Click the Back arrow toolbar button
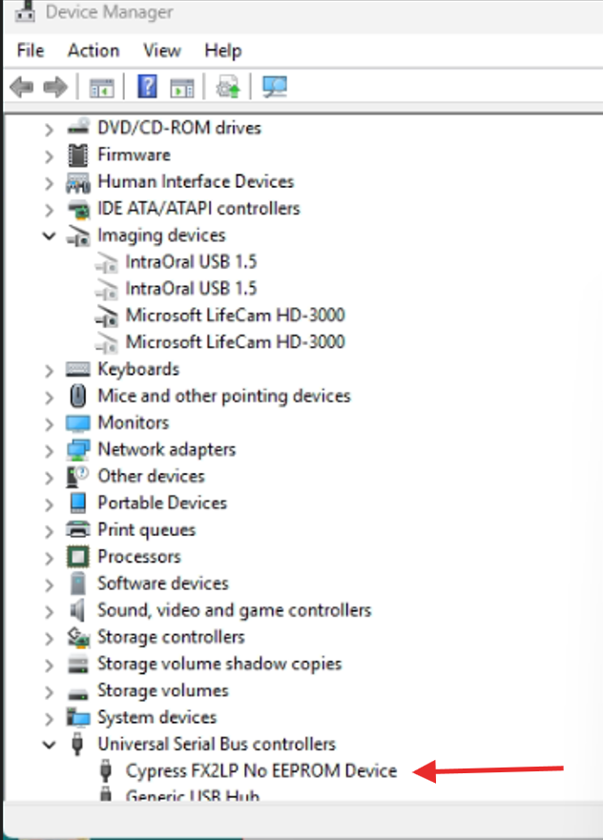 21,88
